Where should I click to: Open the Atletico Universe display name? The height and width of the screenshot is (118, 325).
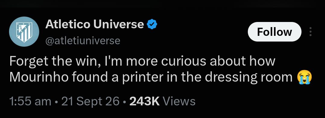[95, 24]
